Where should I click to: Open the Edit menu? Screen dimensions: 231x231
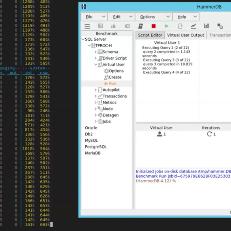tap(121, 17)
